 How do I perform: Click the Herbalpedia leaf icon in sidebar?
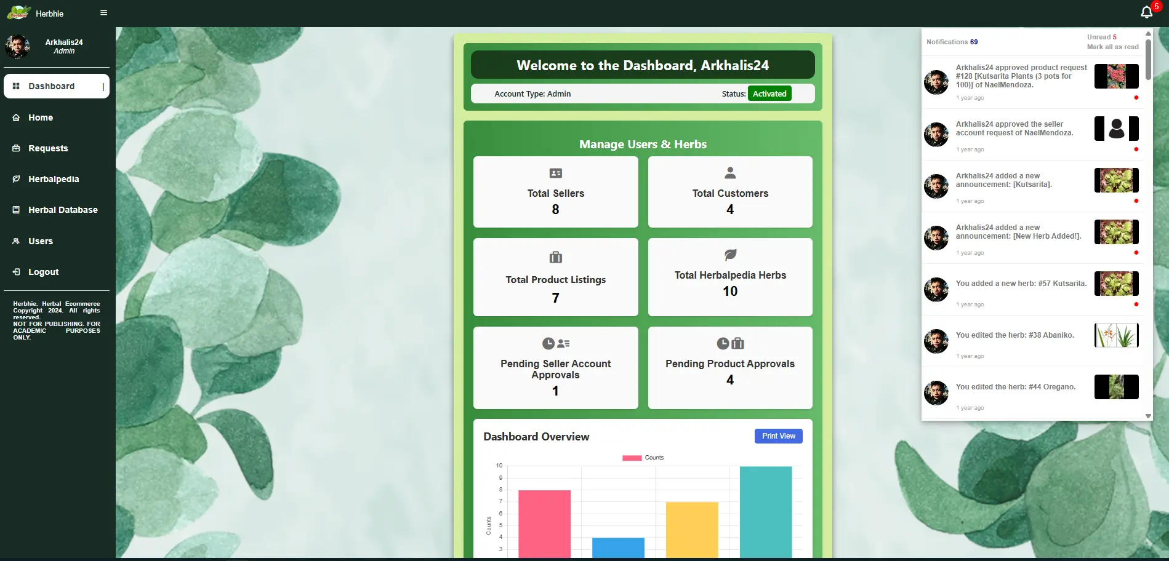click(16, 179)
